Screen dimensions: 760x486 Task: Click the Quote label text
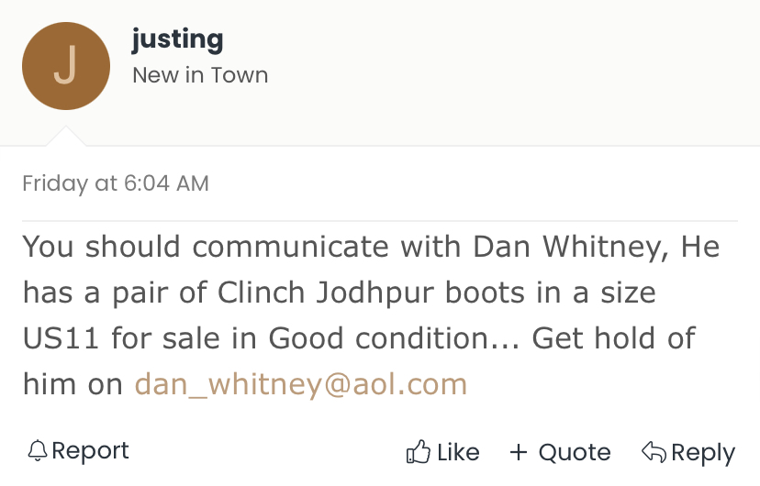[575, 453]
